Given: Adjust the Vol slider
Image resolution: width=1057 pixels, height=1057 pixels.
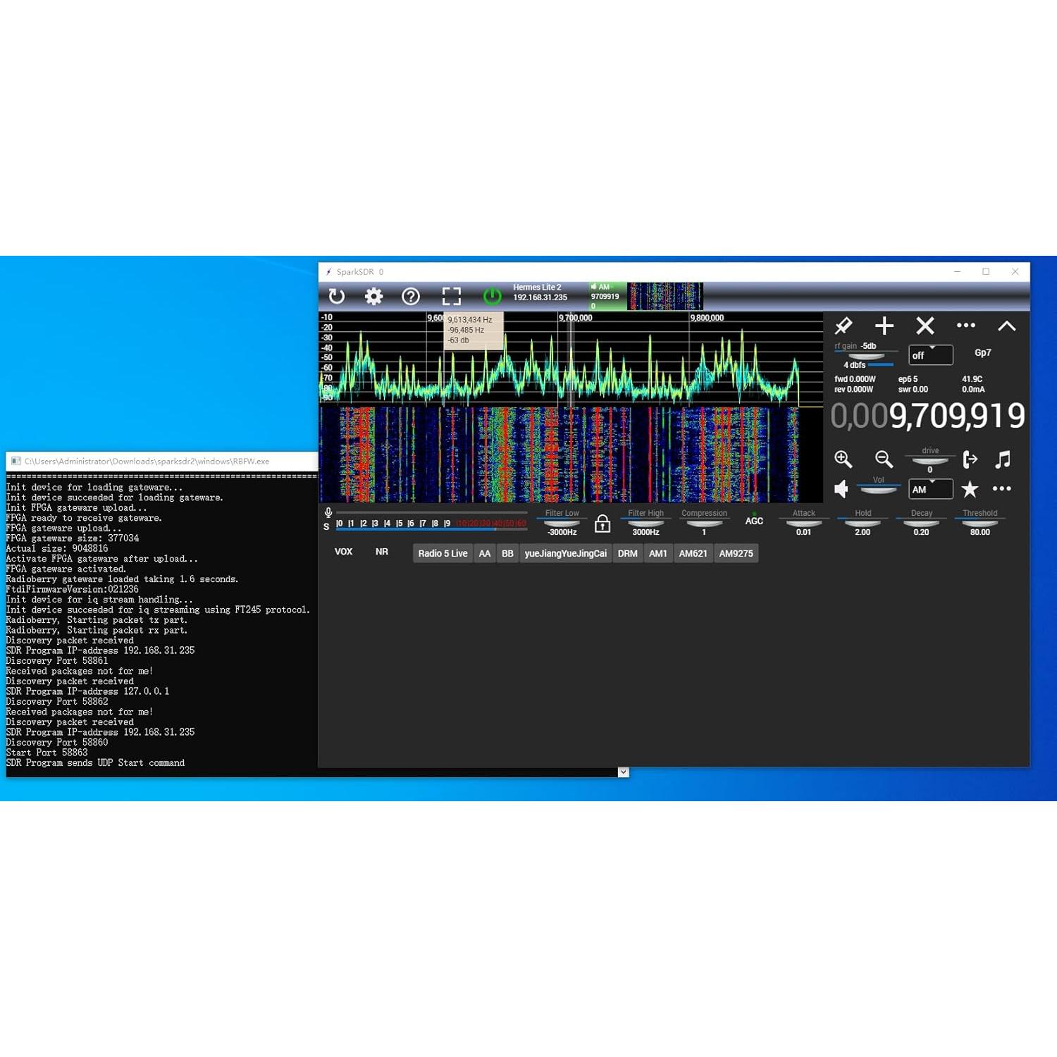Looking at the screenshot, I should [879, 488].
